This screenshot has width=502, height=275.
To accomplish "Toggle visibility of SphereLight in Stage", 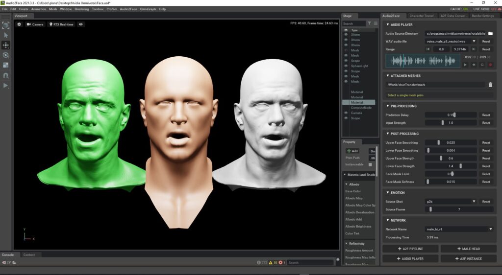I will point(346,66).
